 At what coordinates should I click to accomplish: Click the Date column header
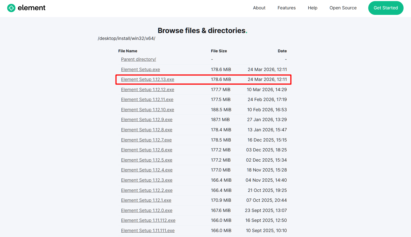(282, 51)
